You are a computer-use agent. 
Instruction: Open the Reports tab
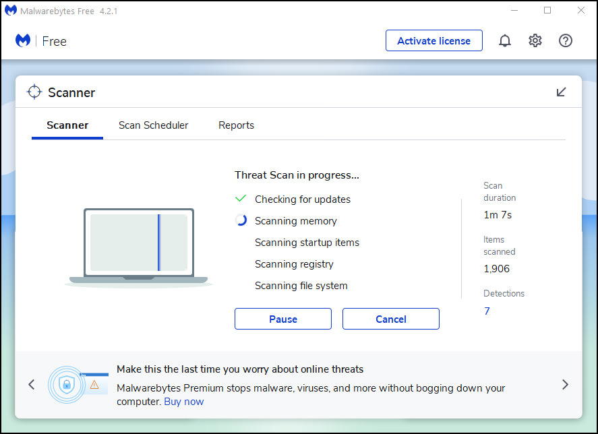(236, 125)
